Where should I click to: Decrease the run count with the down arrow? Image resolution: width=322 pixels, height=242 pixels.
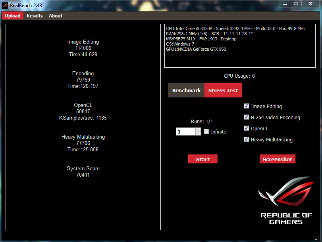[198, 133]
